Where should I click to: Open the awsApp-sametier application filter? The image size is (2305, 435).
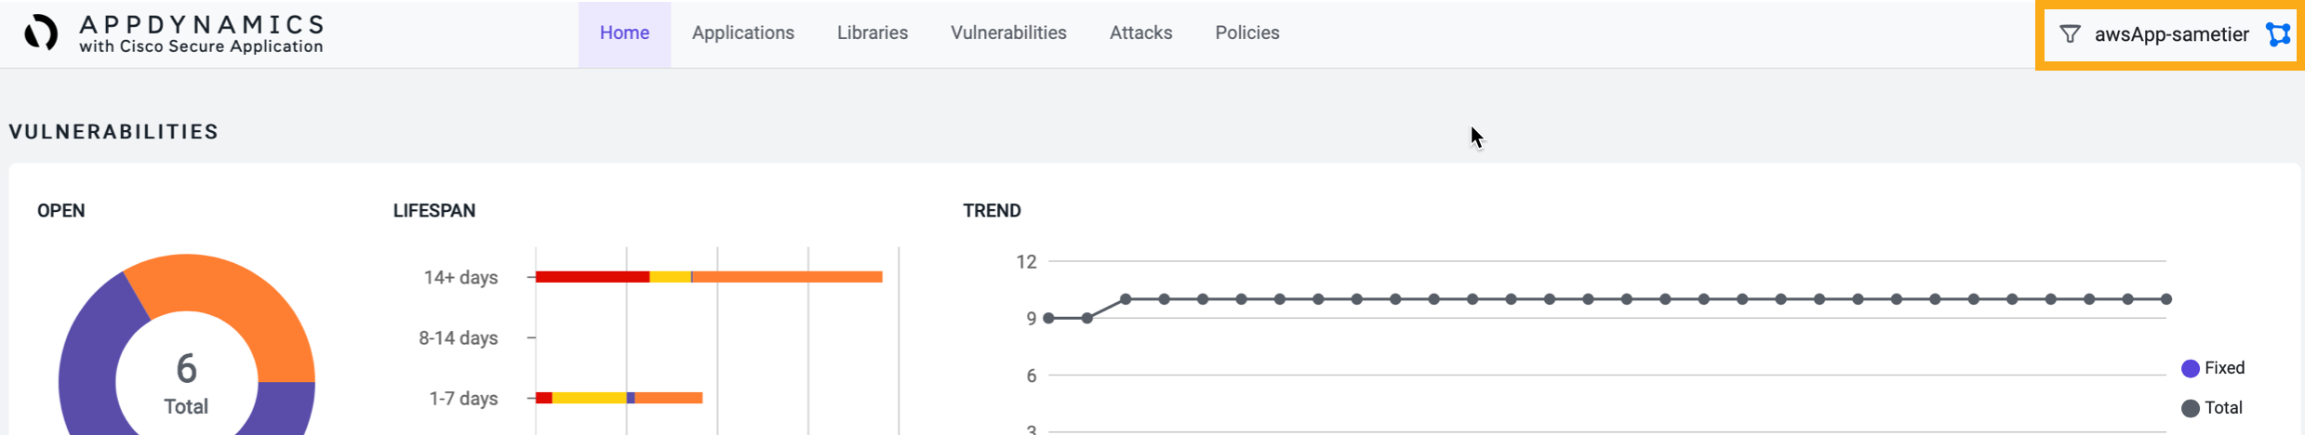(2171, 34)
